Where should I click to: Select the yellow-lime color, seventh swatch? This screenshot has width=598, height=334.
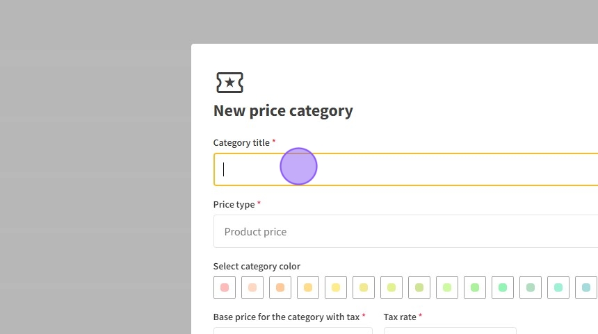tap(391, 287)
